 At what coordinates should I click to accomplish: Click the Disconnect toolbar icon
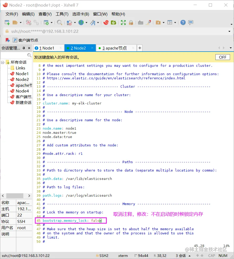pos(29,23)
